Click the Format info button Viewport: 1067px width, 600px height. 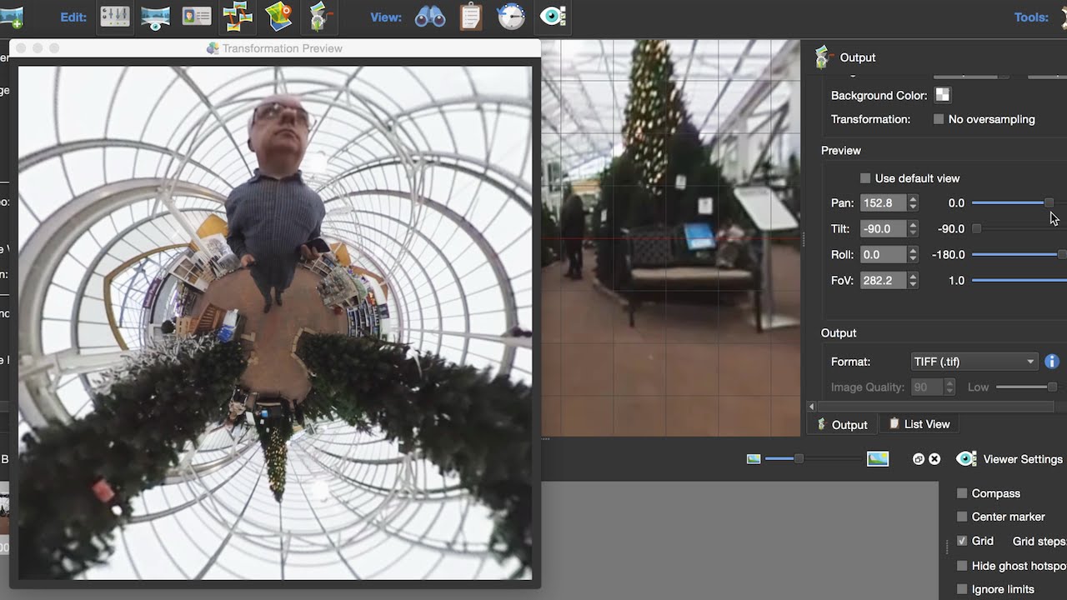tap(1052, 362)
